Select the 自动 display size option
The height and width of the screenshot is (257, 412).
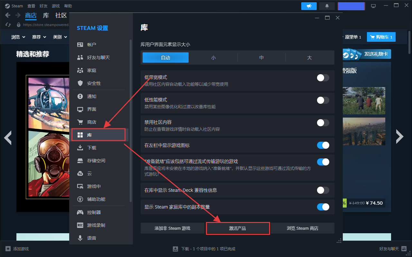[x=165, y=58]
